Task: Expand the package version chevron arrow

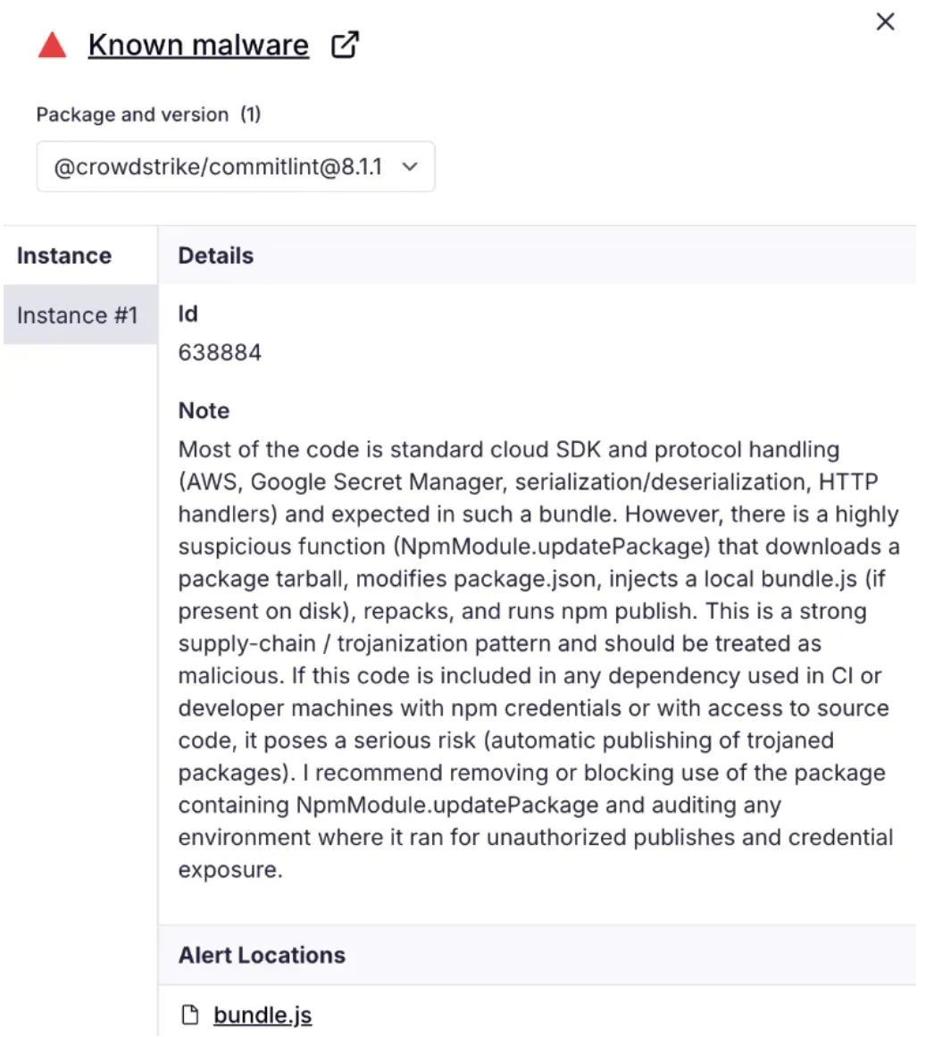Action: (x=410, y=167)
